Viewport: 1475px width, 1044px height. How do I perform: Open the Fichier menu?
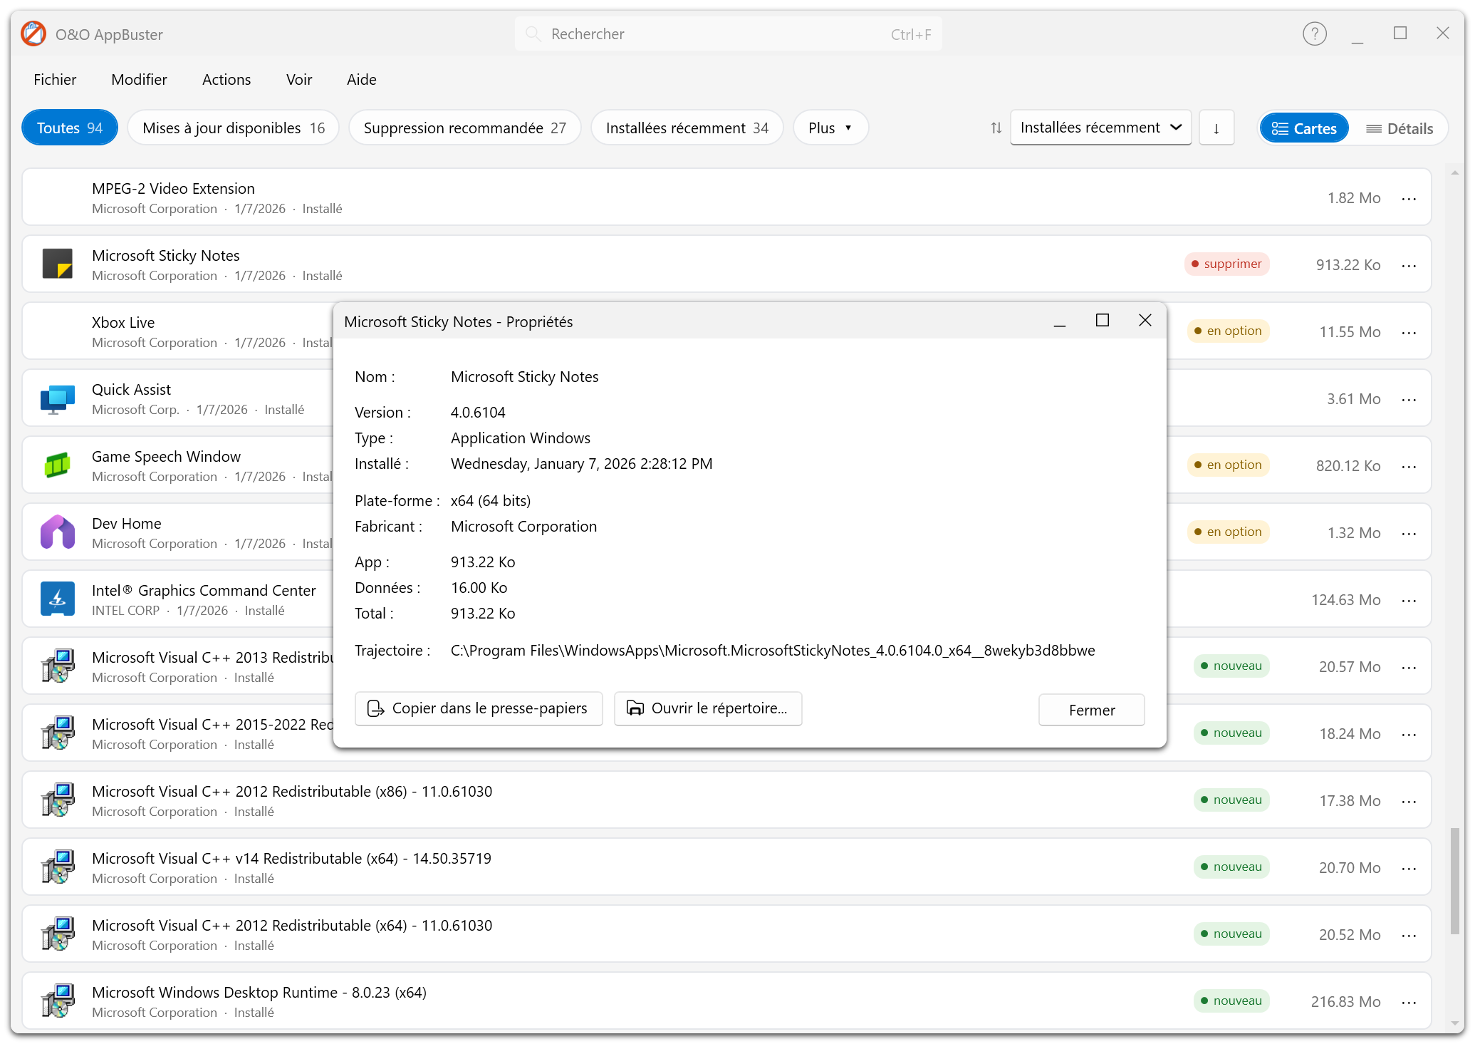coord(55,79)
